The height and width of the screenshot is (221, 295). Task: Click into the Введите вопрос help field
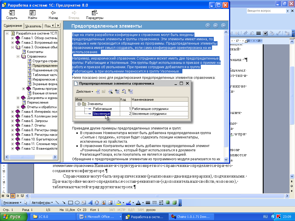266,11
